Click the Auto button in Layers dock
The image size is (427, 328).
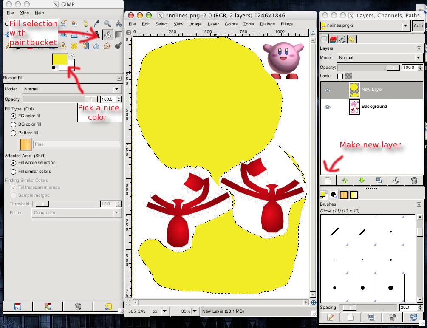pos(418,25)
